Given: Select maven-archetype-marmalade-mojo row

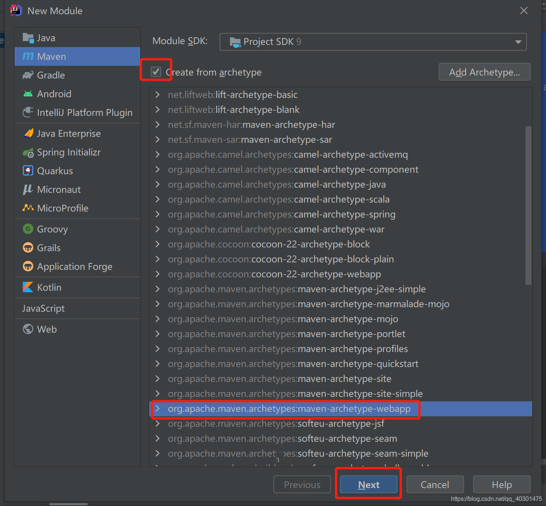Looking at the screenshot, I should tap(341, 304).
